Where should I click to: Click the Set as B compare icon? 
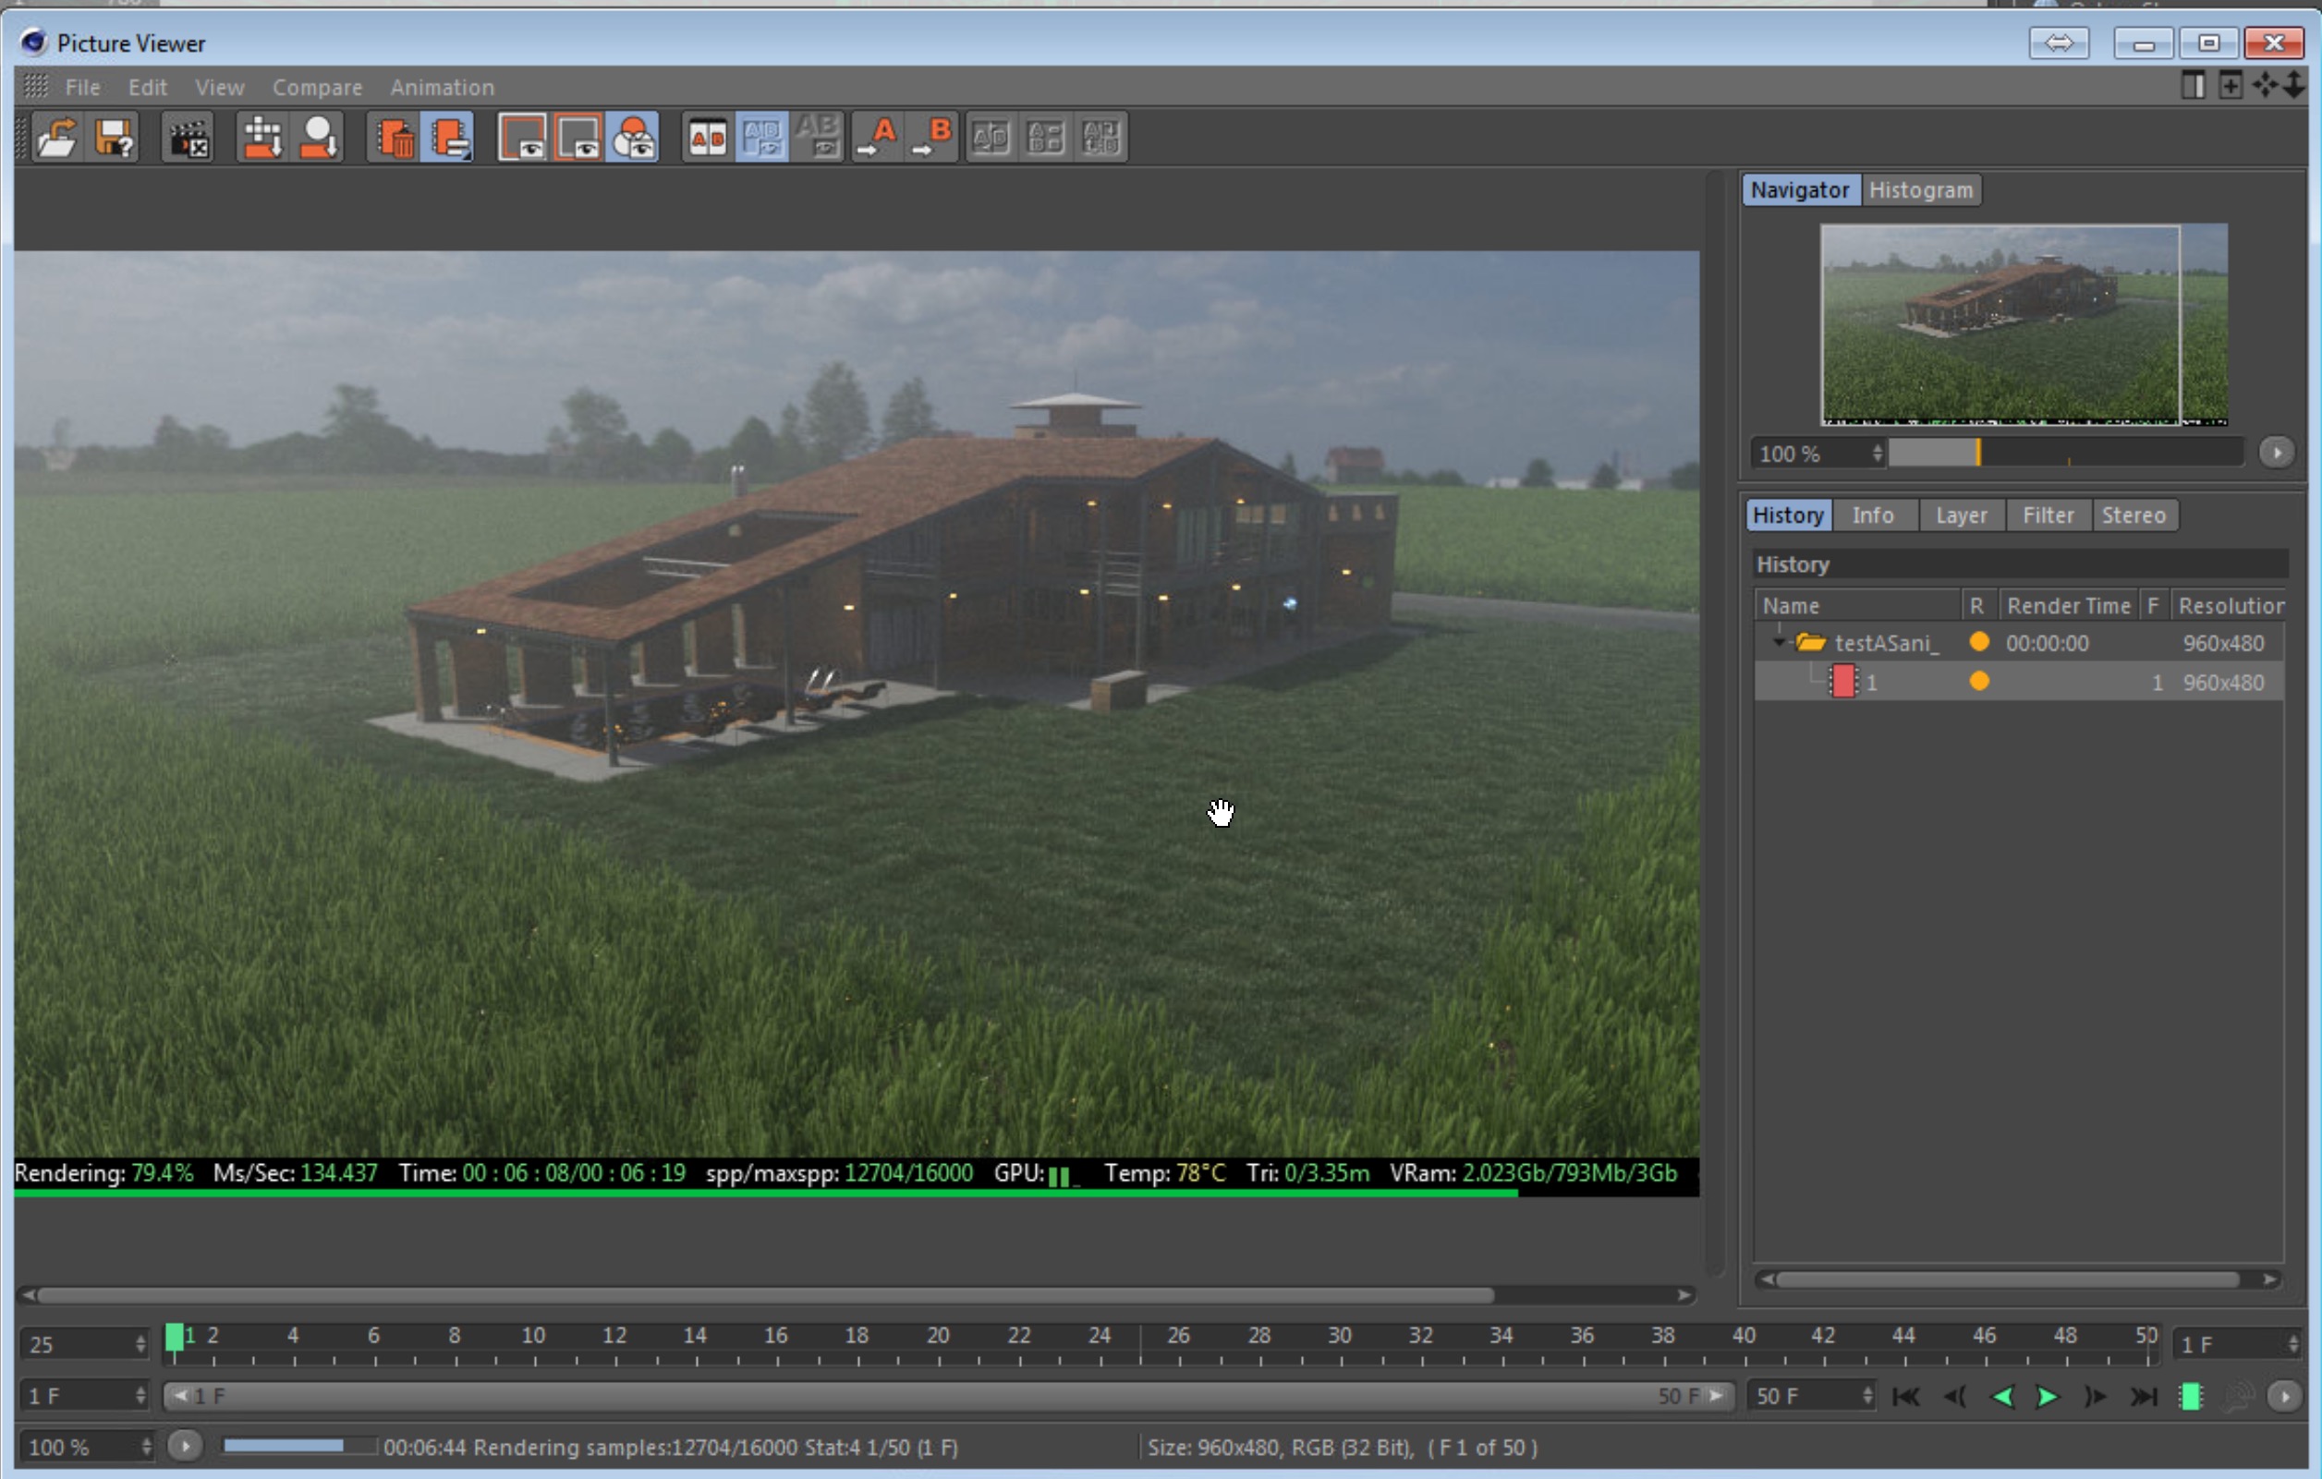932,137
